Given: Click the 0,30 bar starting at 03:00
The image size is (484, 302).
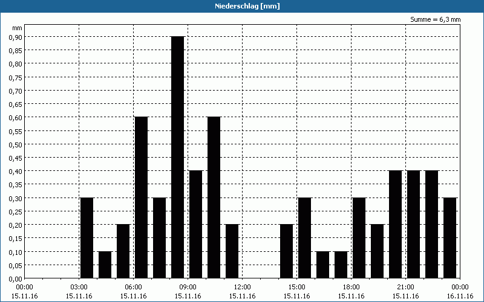Looking at the screenshot, I should pos(87,238).
